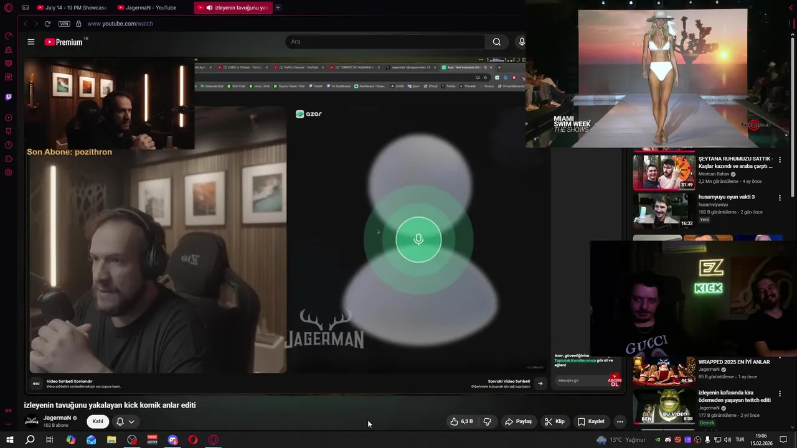Open the volume tray icon
Screen dimensions: 797x448
pos(727,440)
